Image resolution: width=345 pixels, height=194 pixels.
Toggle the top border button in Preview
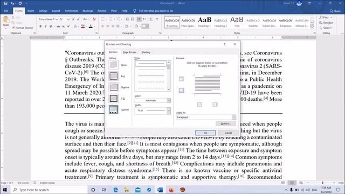click(x=181, y=79)
